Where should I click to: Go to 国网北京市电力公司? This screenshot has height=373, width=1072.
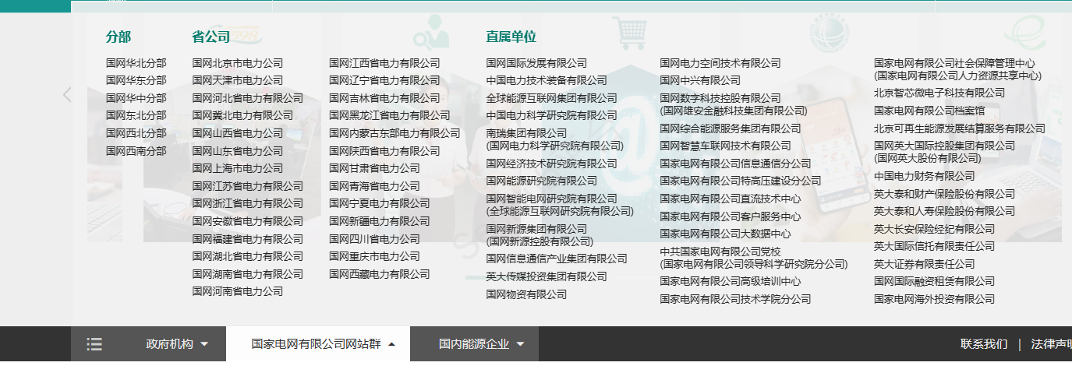tap(238, 63)
